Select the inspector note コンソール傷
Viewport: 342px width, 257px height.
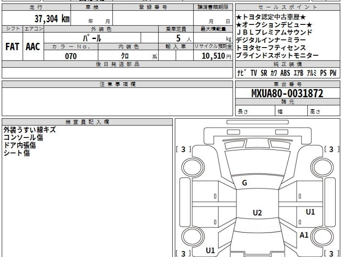coord(23,137)
